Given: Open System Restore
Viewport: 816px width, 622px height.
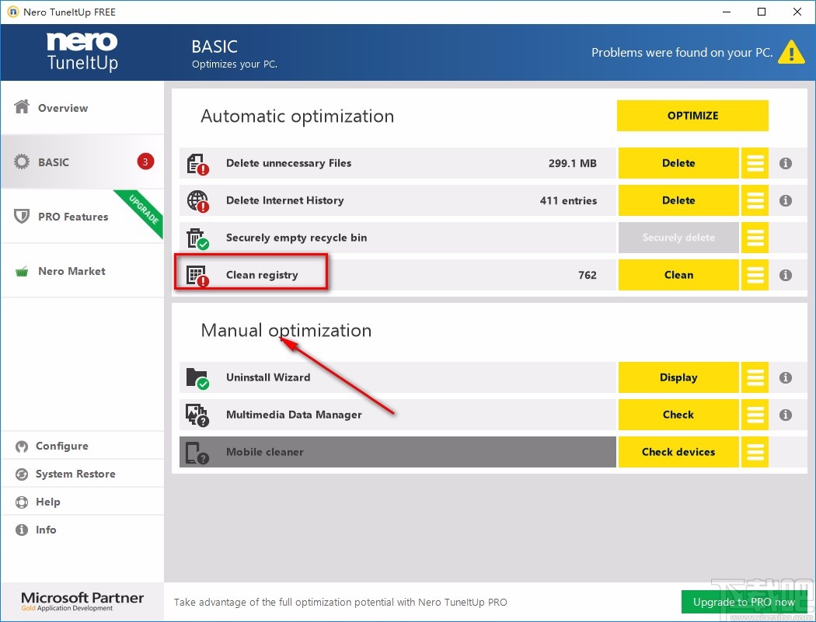Looking at the screenshot, I should click(82, 474).
